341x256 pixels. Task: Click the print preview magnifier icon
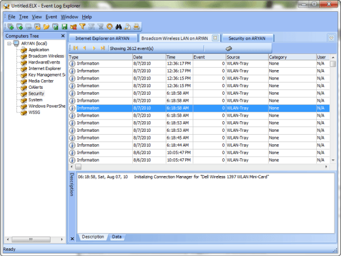[128, 26]
